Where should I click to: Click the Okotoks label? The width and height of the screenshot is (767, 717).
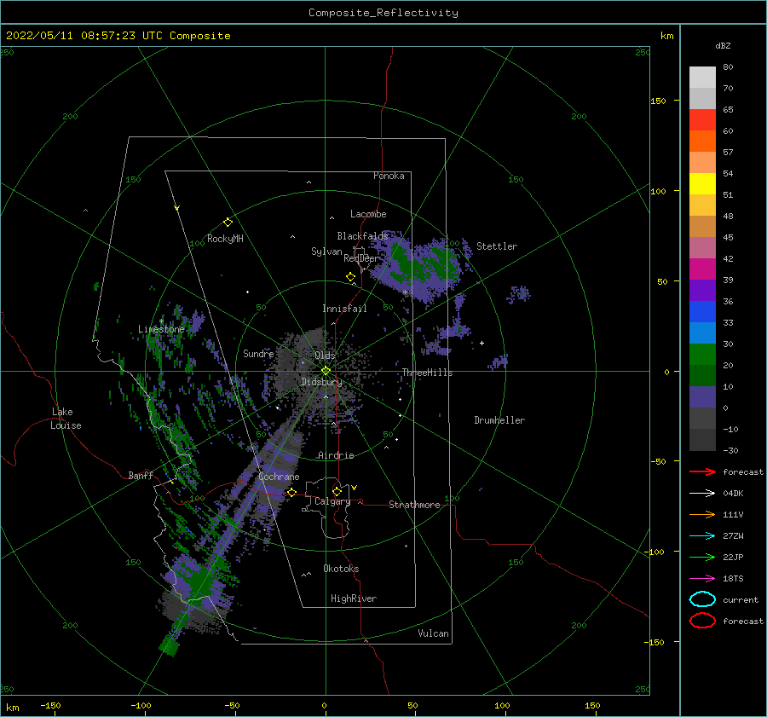[341, 569]
